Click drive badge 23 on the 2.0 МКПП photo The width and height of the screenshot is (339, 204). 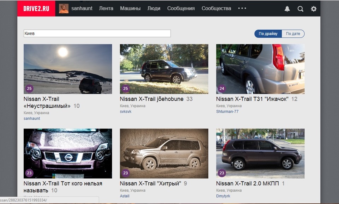(222, 173)
